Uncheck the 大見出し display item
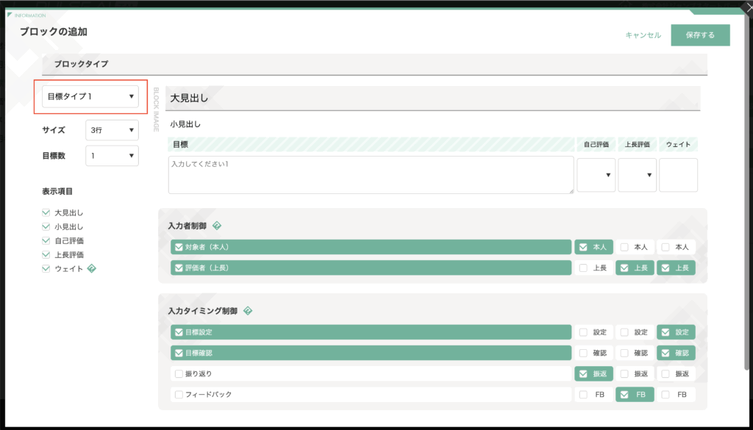 click(46, 212)
